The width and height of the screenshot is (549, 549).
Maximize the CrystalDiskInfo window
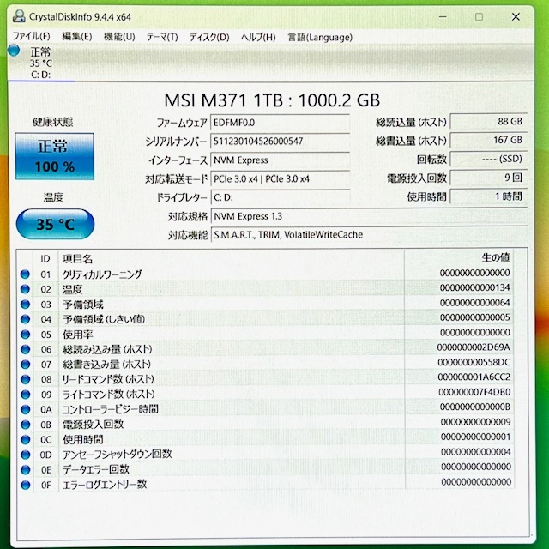point(479,16)
